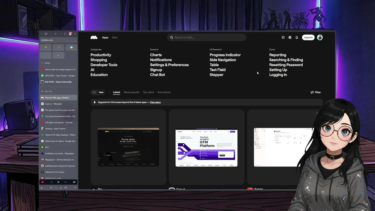This screenshot has width=375, height=211.
Task: Switch to figma with gemini YouTube tab
Action: 58,122
